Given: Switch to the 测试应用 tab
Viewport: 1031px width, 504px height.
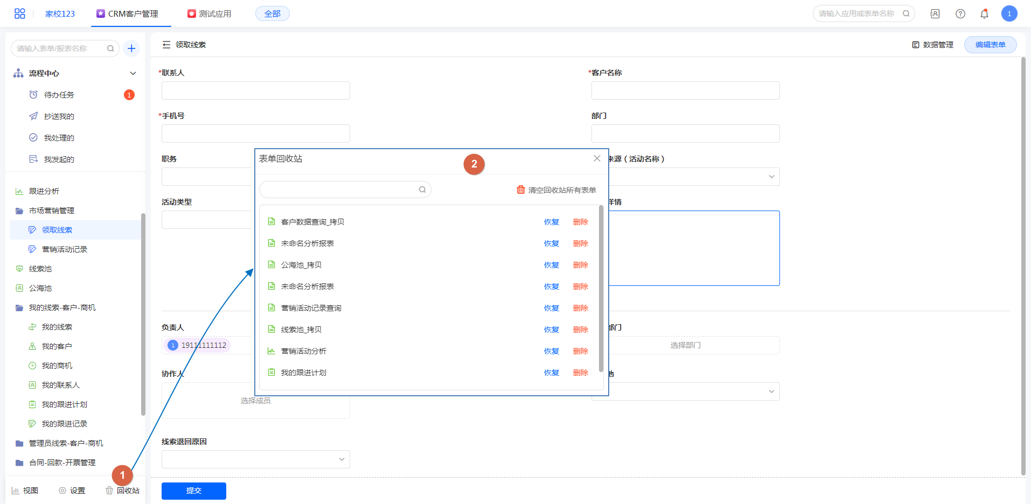Looking at the screenshot, I should [x=210, y=13].
